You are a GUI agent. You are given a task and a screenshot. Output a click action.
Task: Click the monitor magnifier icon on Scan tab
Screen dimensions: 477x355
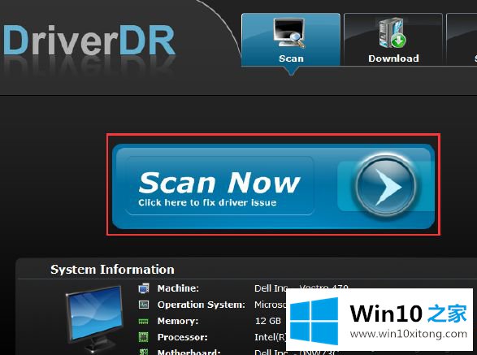pos(288,32)
